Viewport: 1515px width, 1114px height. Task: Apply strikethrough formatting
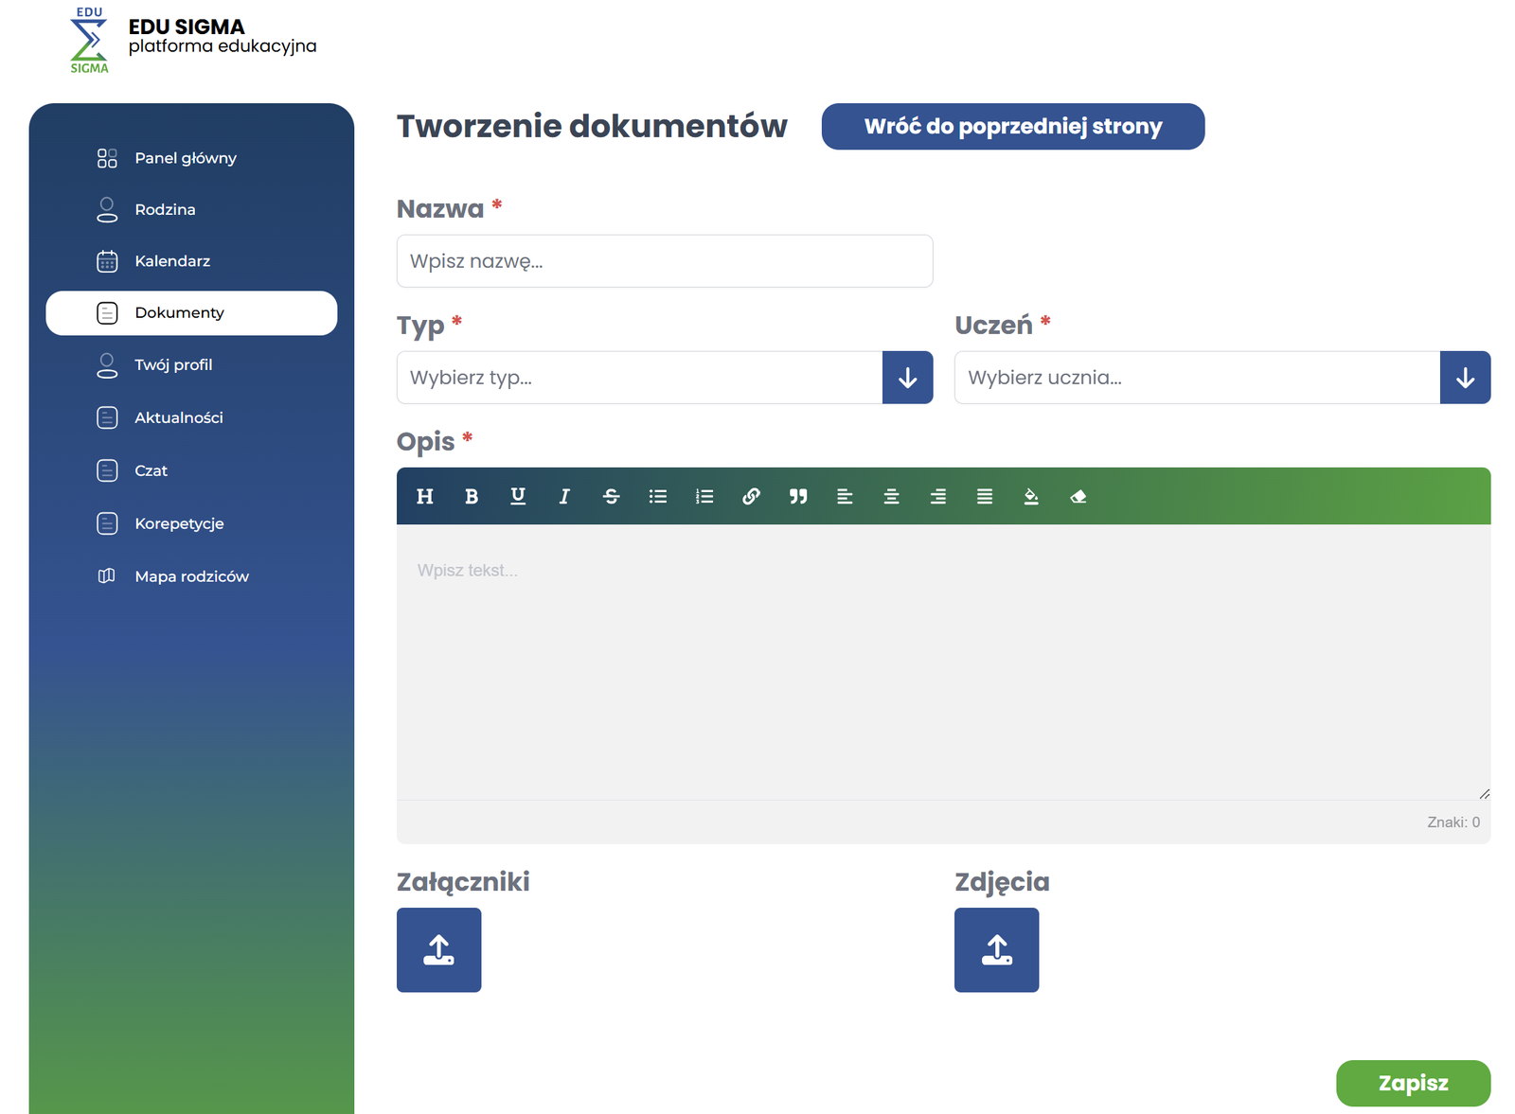pyautogui.click(x=612, y=497)
